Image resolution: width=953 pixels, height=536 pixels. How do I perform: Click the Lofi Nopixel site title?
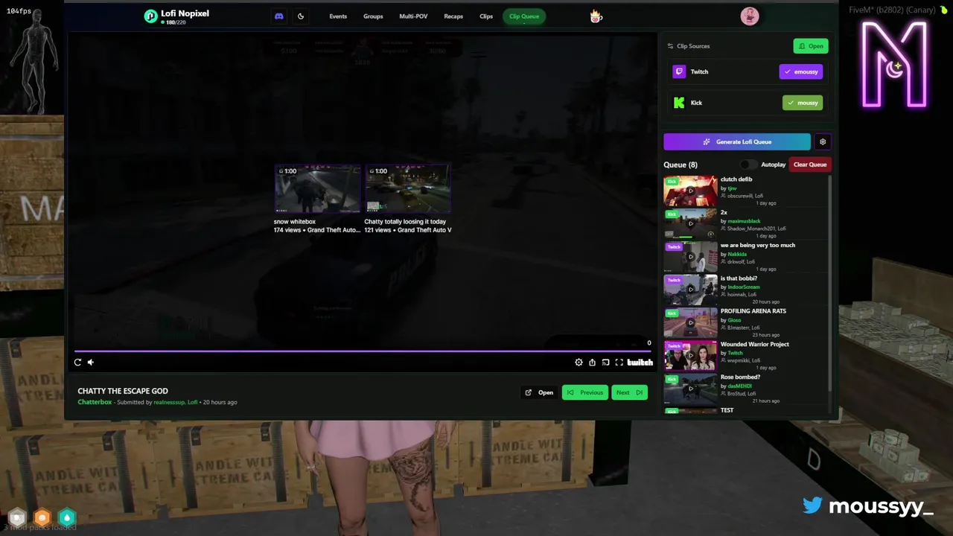click(185, 13)
